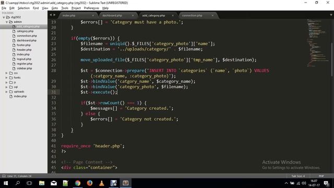Image resolution: width=334 pixels, height=188 pixels.
Task: Launch Firefox from taskbar
Action: point(90,183)
